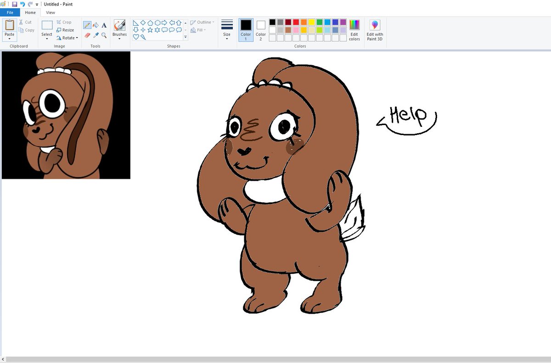551x363 pixels.
Task: Pick the lime green color swatch
Action: tap(319, 30)
